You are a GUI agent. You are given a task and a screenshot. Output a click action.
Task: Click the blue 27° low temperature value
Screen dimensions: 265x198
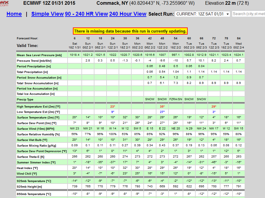pos(162,112)
